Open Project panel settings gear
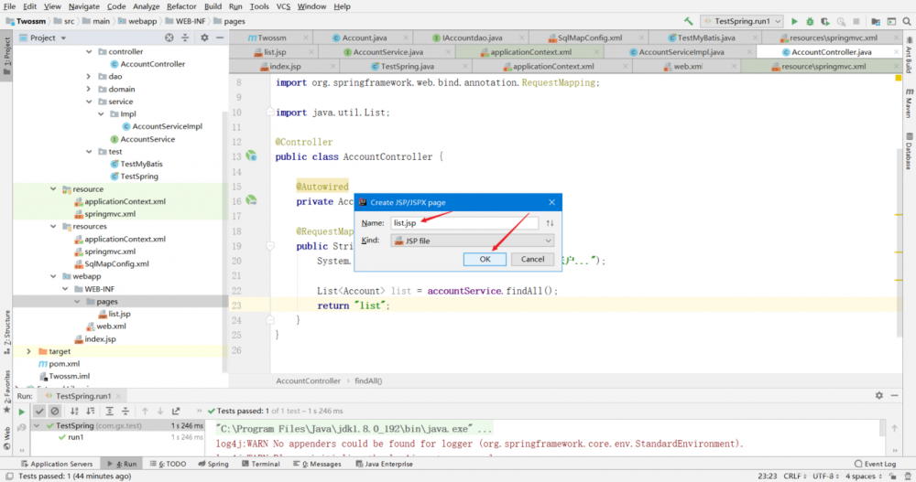Screen dimensions: 916x482 pyautogui.click(x=204, y=37)
